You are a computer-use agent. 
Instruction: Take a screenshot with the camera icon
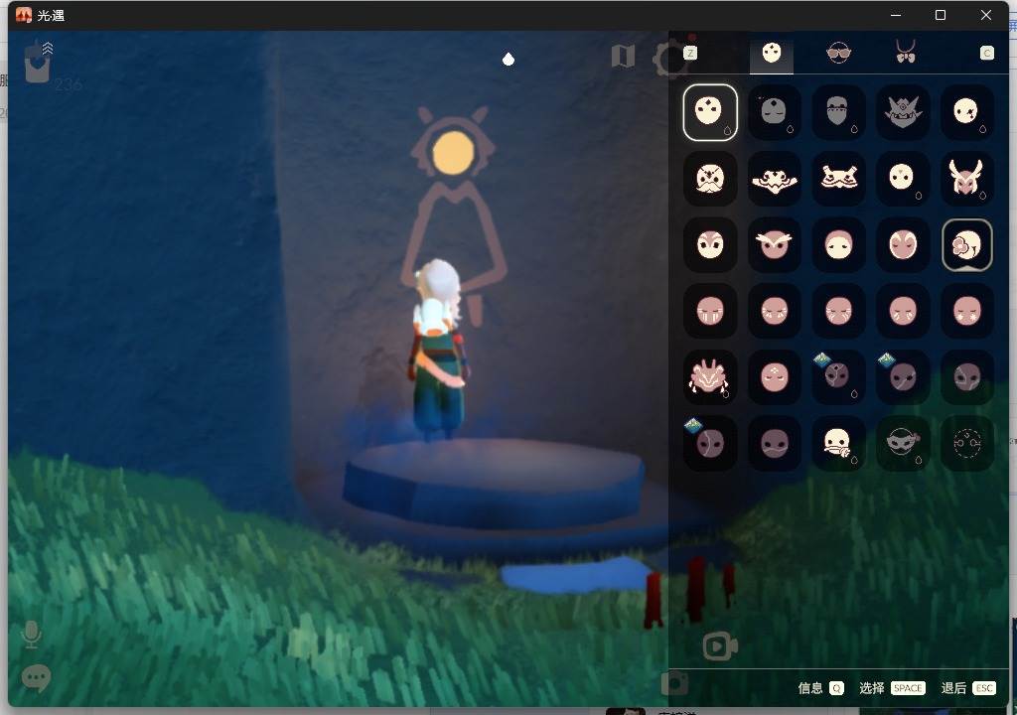point(674,683)
